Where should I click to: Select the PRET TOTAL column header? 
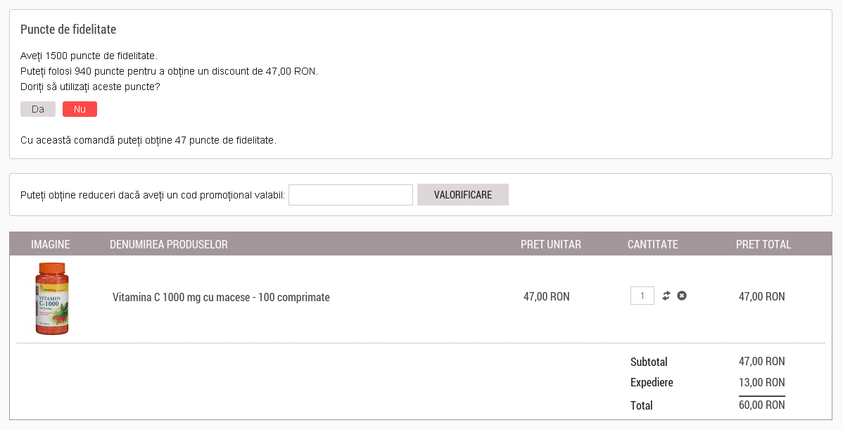tap(763, 245)
